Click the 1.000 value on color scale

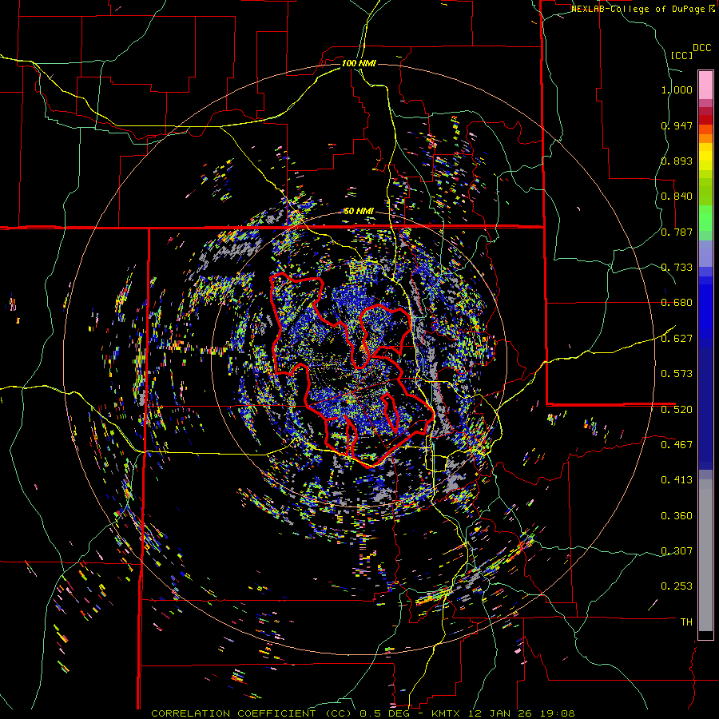(677, 89)
